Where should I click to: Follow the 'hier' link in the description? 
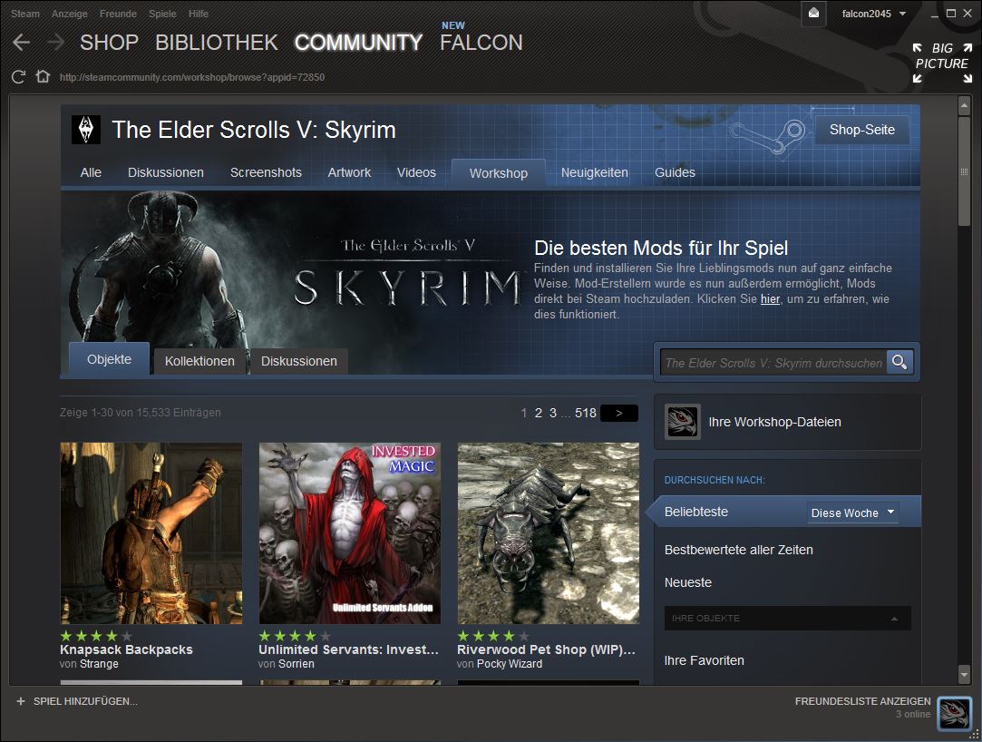point(770,299)
